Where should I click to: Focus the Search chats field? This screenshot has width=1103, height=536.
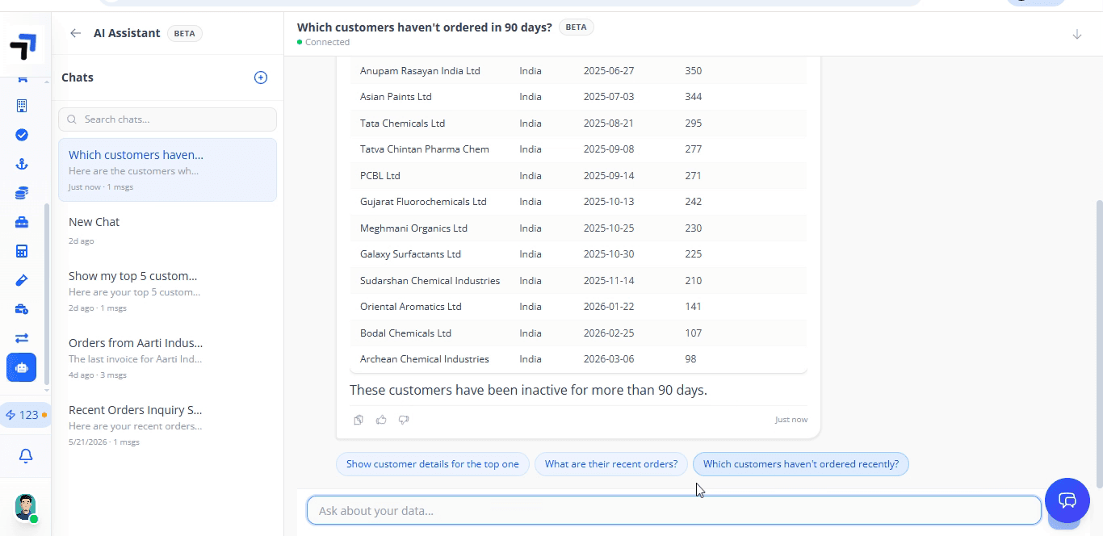168,119
